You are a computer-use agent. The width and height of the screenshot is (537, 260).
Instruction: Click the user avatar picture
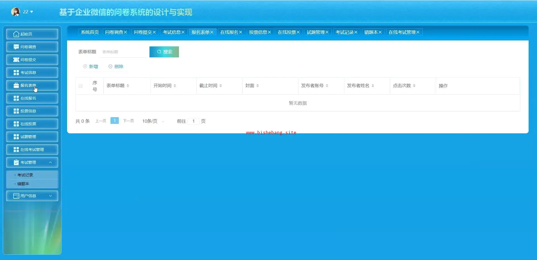pos(15,12)
